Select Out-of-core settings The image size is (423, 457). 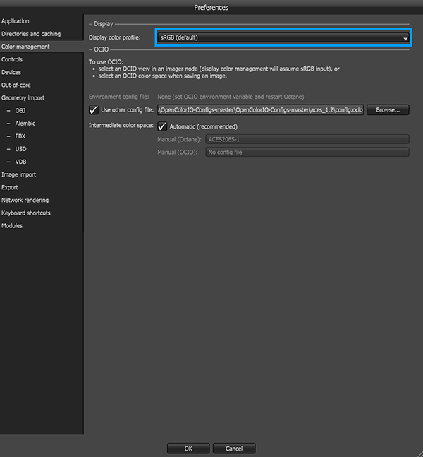[x=16, y=85]
